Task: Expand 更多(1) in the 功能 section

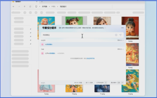Action: tap(120, 49)
